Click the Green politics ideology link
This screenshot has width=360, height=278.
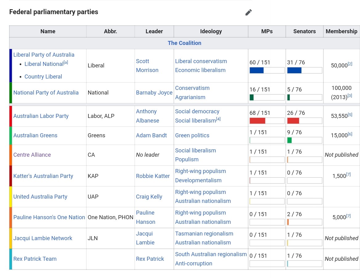(192, 135)
